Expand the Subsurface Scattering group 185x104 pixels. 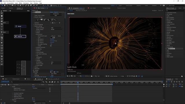[x=36, y=54]
